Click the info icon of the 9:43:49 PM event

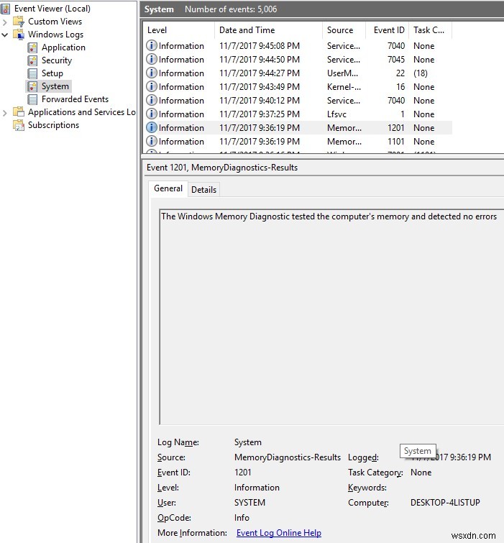[151, 86]
